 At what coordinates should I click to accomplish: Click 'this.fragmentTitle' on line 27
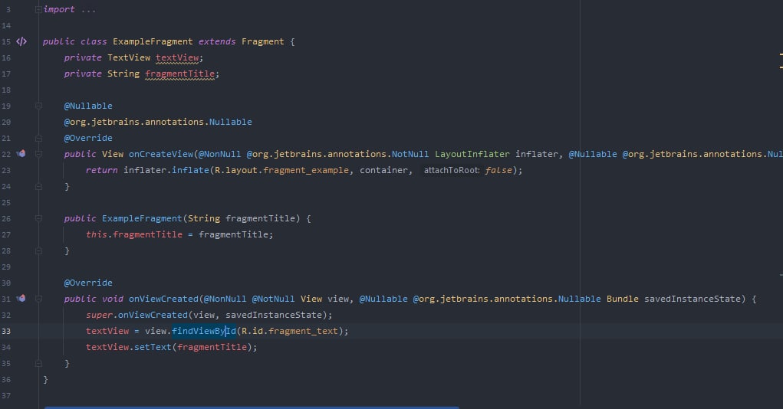(x=134, y=234)
